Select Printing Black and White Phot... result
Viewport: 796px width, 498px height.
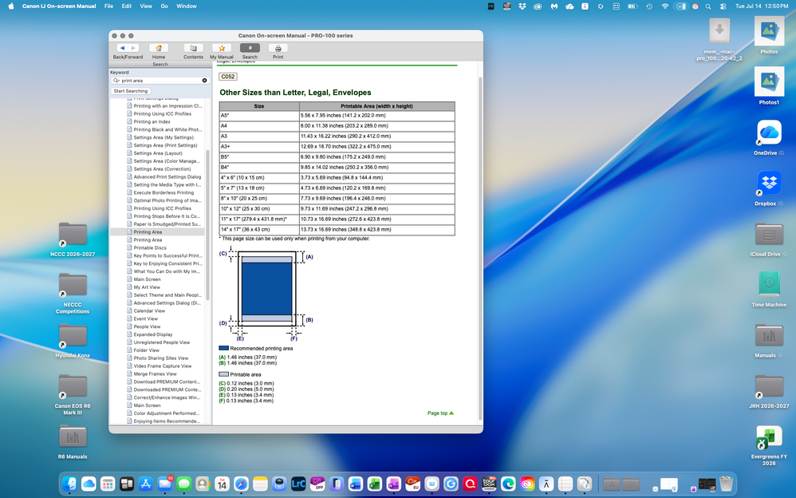click(x=167, y=129)
